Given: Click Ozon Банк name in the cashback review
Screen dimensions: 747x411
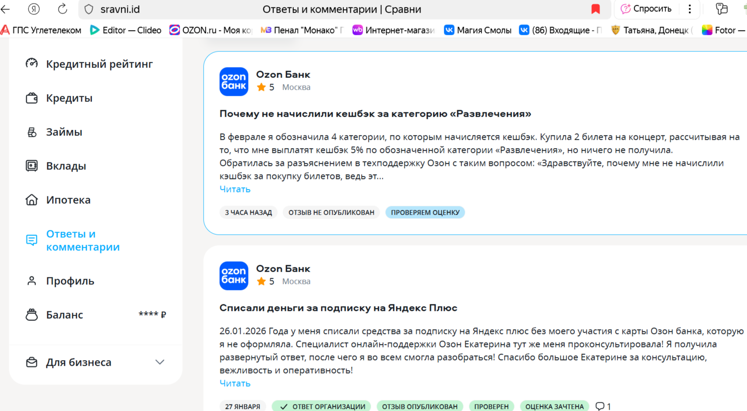Looking at the screenshot, I should coord(283,74).
